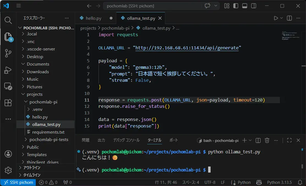Kill terminal with the trash icon
The image size is (306, 186).
(267, 140)
